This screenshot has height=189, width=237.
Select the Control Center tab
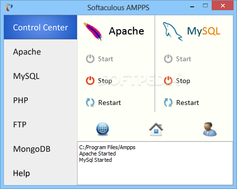coord(40,27)
